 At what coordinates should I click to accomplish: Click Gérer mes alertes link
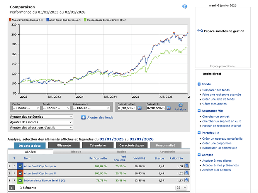pyautogui.click(x=214, y=104)
